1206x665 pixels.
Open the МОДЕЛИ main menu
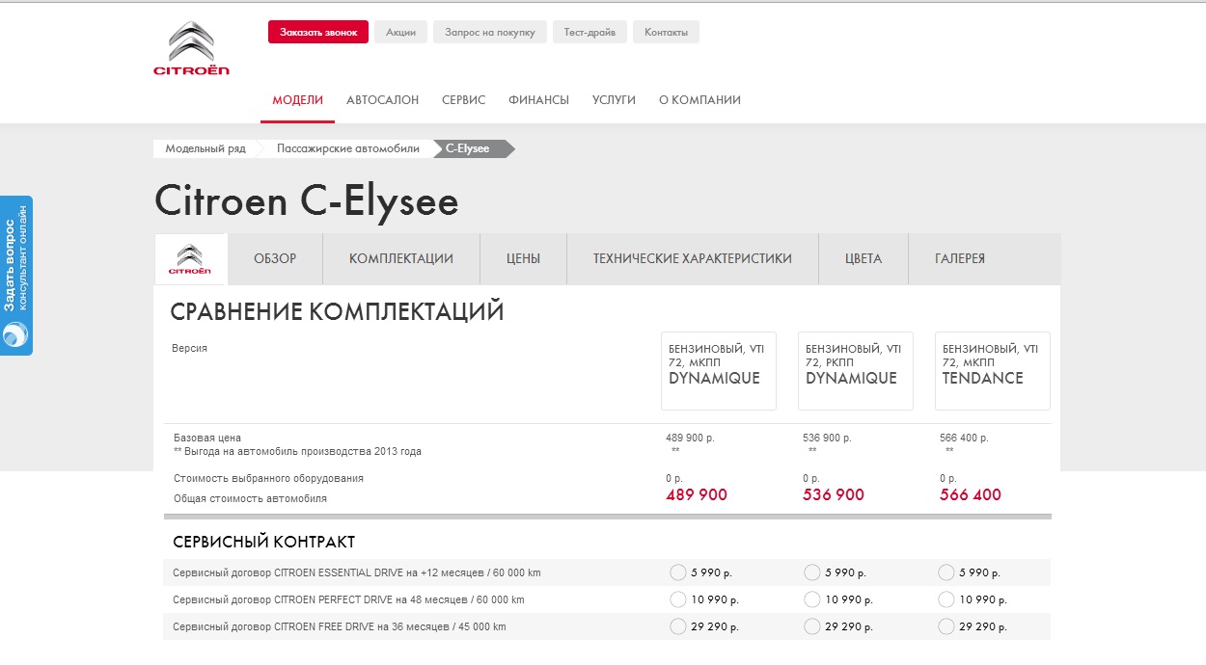(297, 100)
